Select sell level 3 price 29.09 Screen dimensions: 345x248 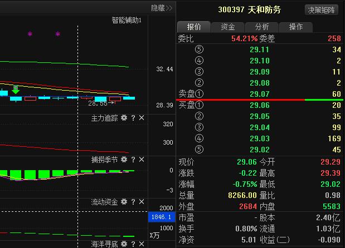tap(259, 72)
